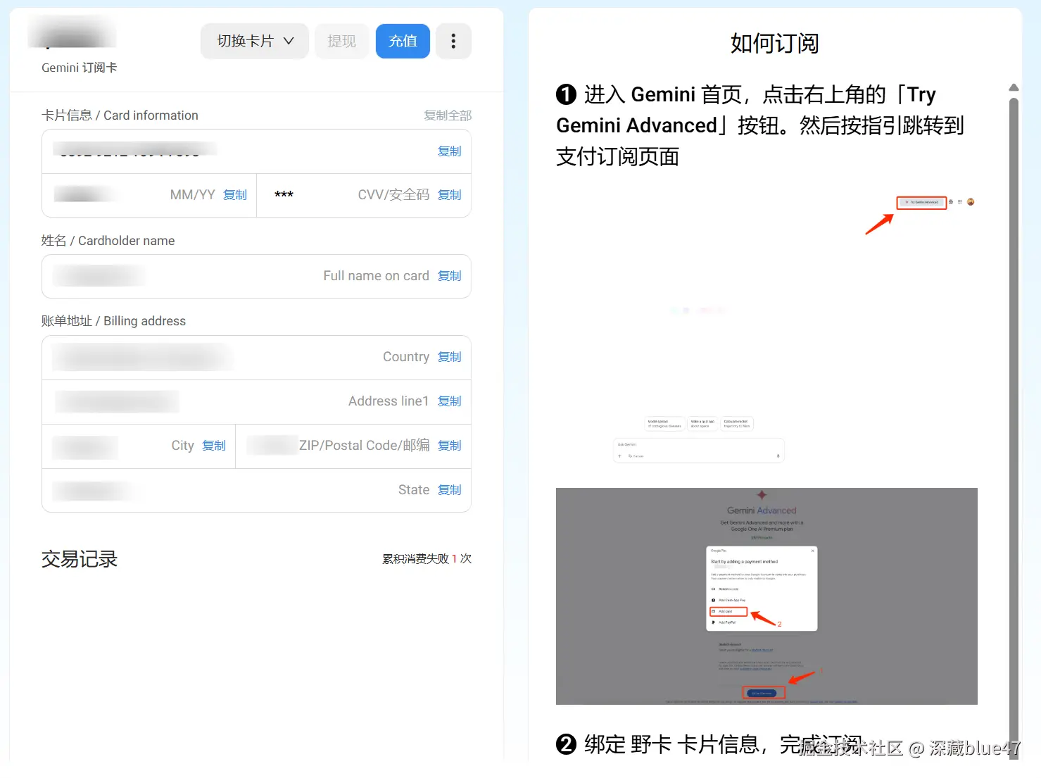This screenshot has height=778, width=1041.
Task: Click the 交易记录 heading
Action: point(80,559)
